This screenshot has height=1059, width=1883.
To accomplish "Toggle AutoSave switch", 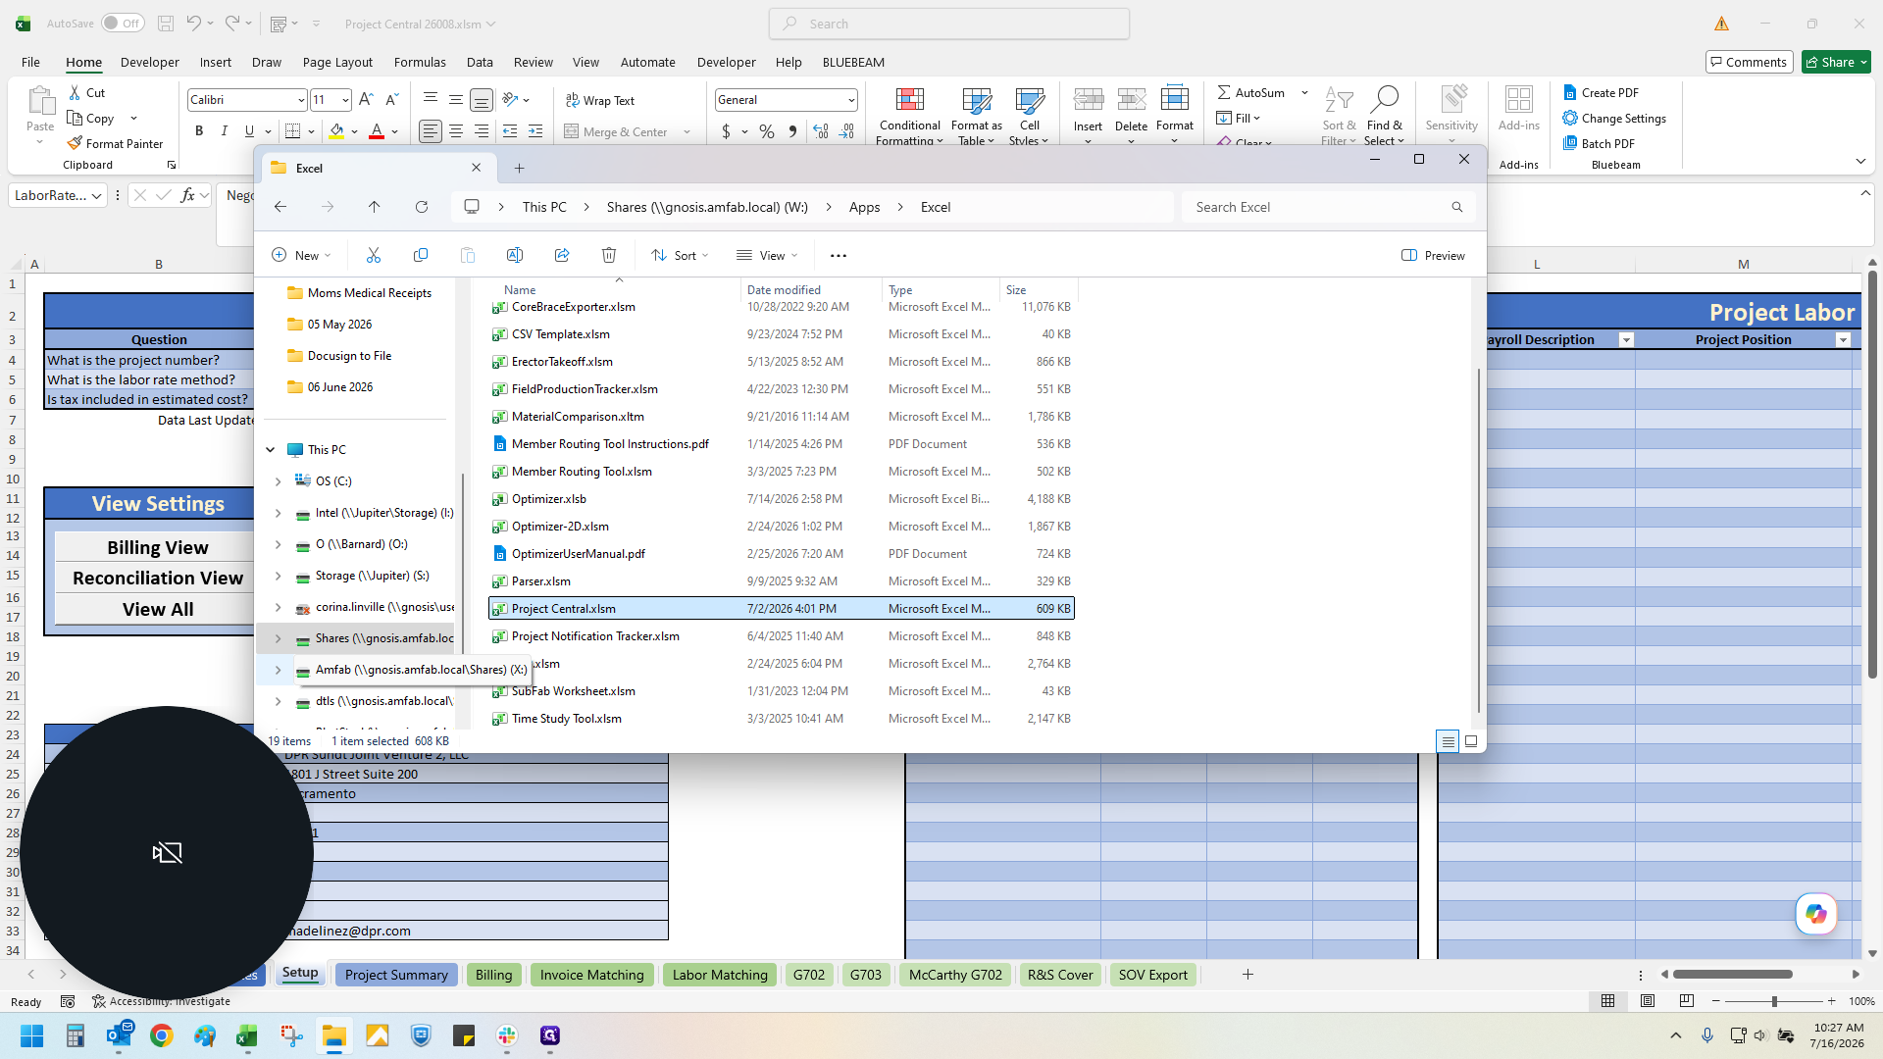I will (123, 24).
